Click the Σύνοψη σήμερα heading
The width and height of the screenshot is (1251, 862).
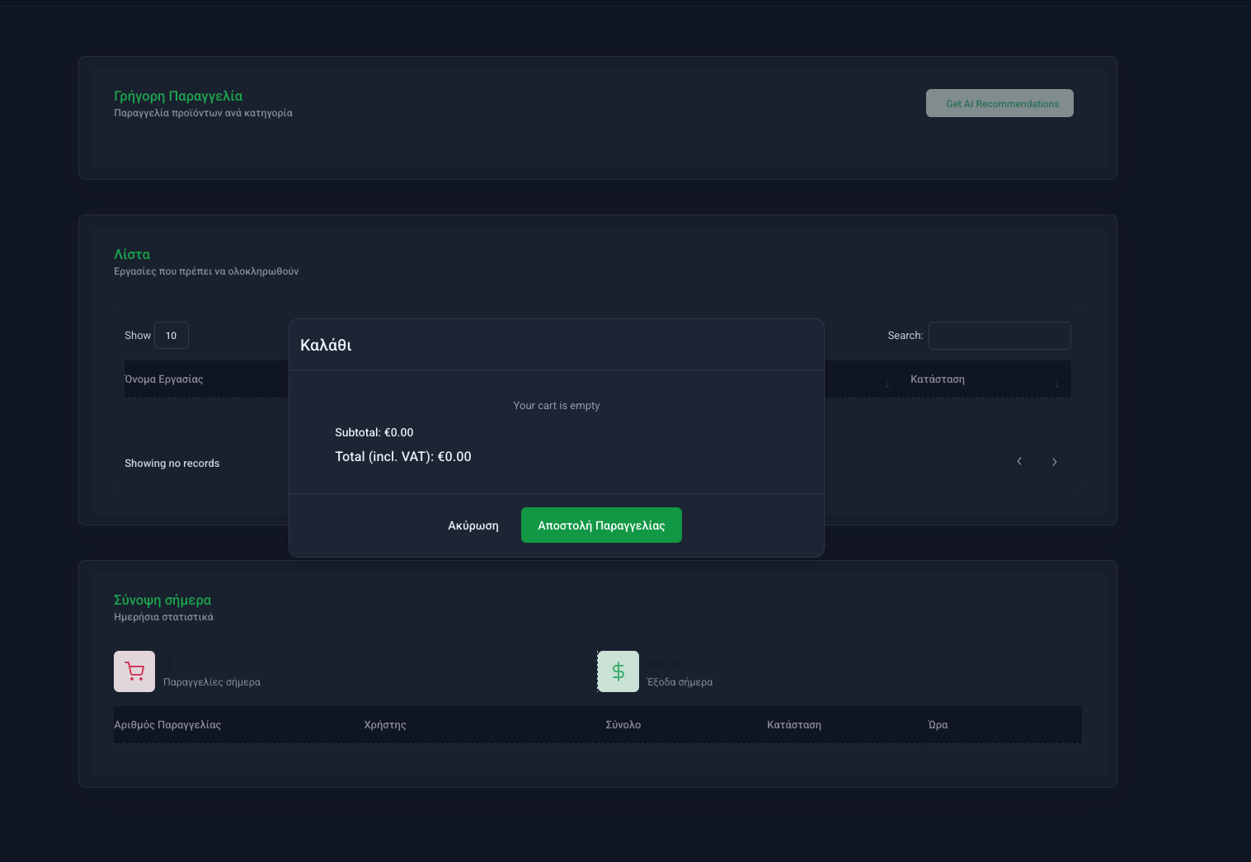(162, 600)
